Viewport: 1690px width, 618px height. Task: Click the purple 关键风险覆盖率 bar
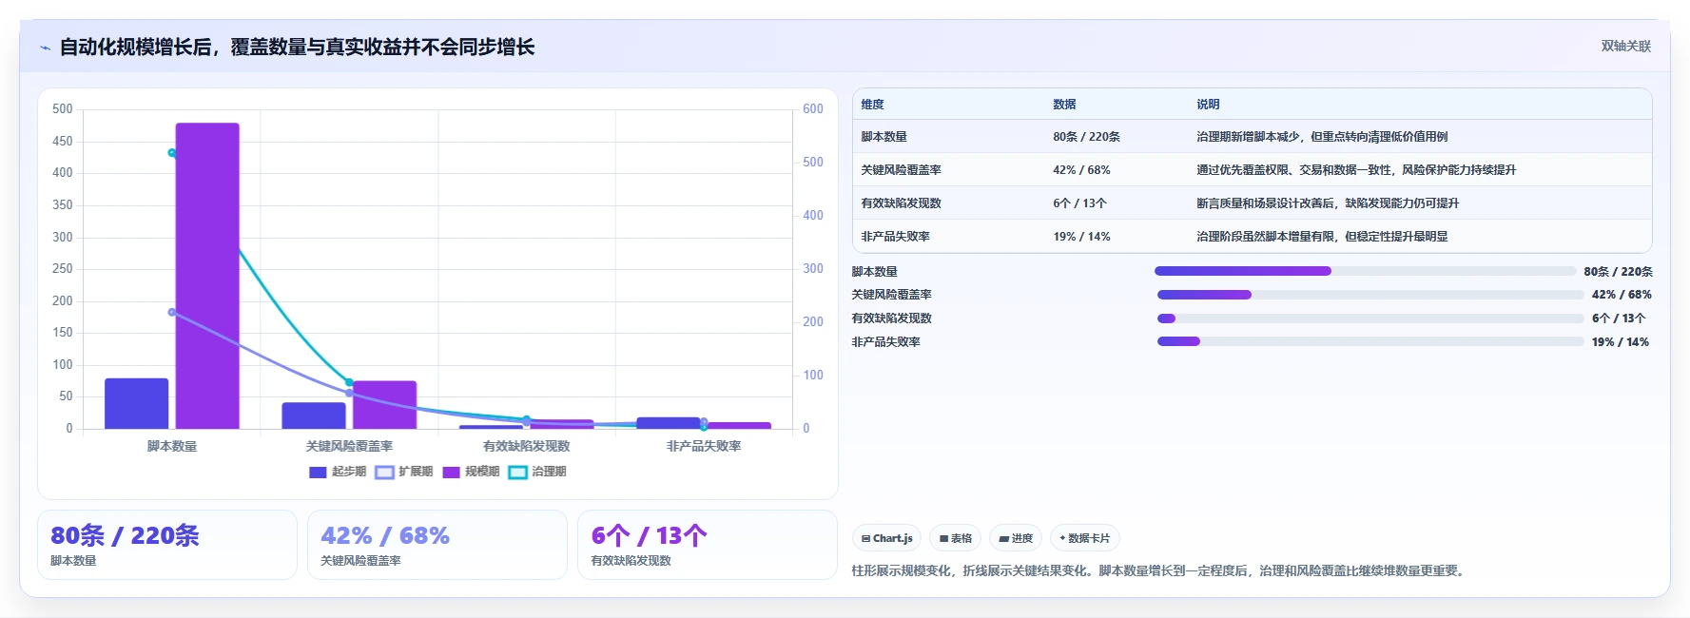(x=384, y=405)
